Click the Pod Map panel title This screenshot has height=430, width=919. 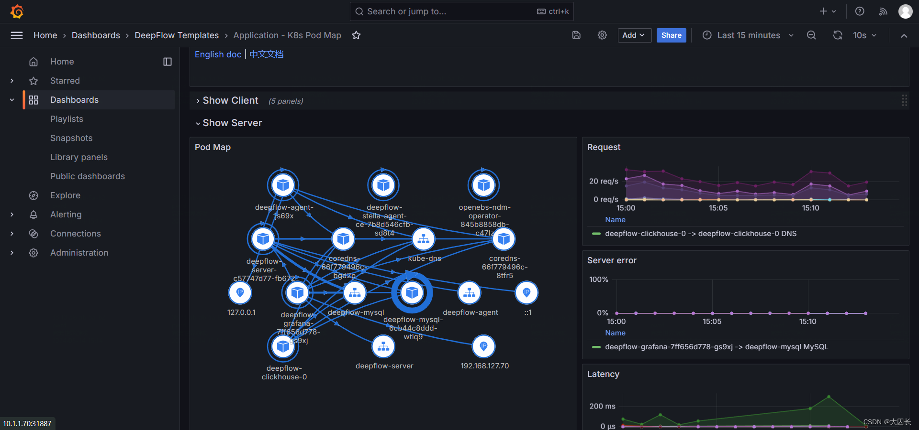[x=213, y=147]
